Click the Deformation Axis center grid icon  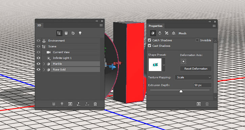click(183, 61)
